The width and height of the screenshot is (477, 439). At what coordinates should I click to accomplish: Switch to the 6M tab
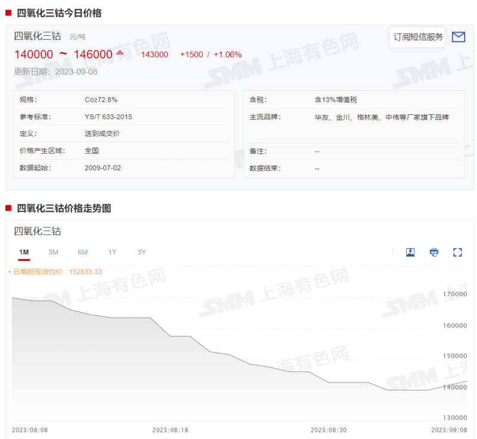(x=82, y=252)
